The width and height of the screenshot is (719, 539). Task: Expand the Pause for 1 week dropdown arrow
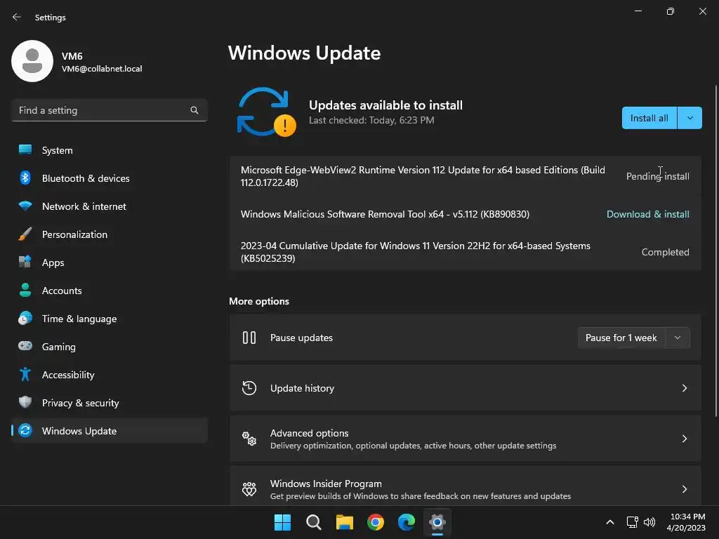678,338
